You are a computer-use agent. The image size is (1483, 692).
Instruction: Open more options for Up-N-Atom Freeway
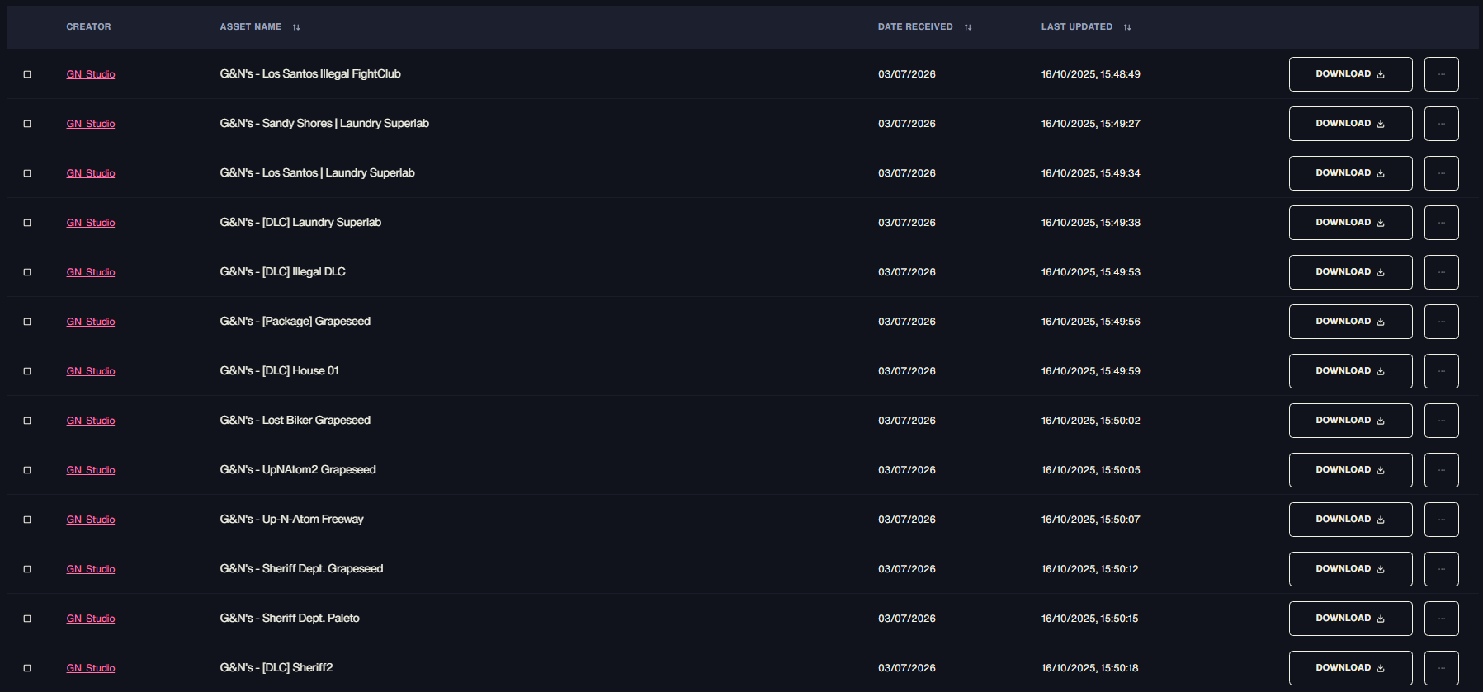coord(1442,520)
